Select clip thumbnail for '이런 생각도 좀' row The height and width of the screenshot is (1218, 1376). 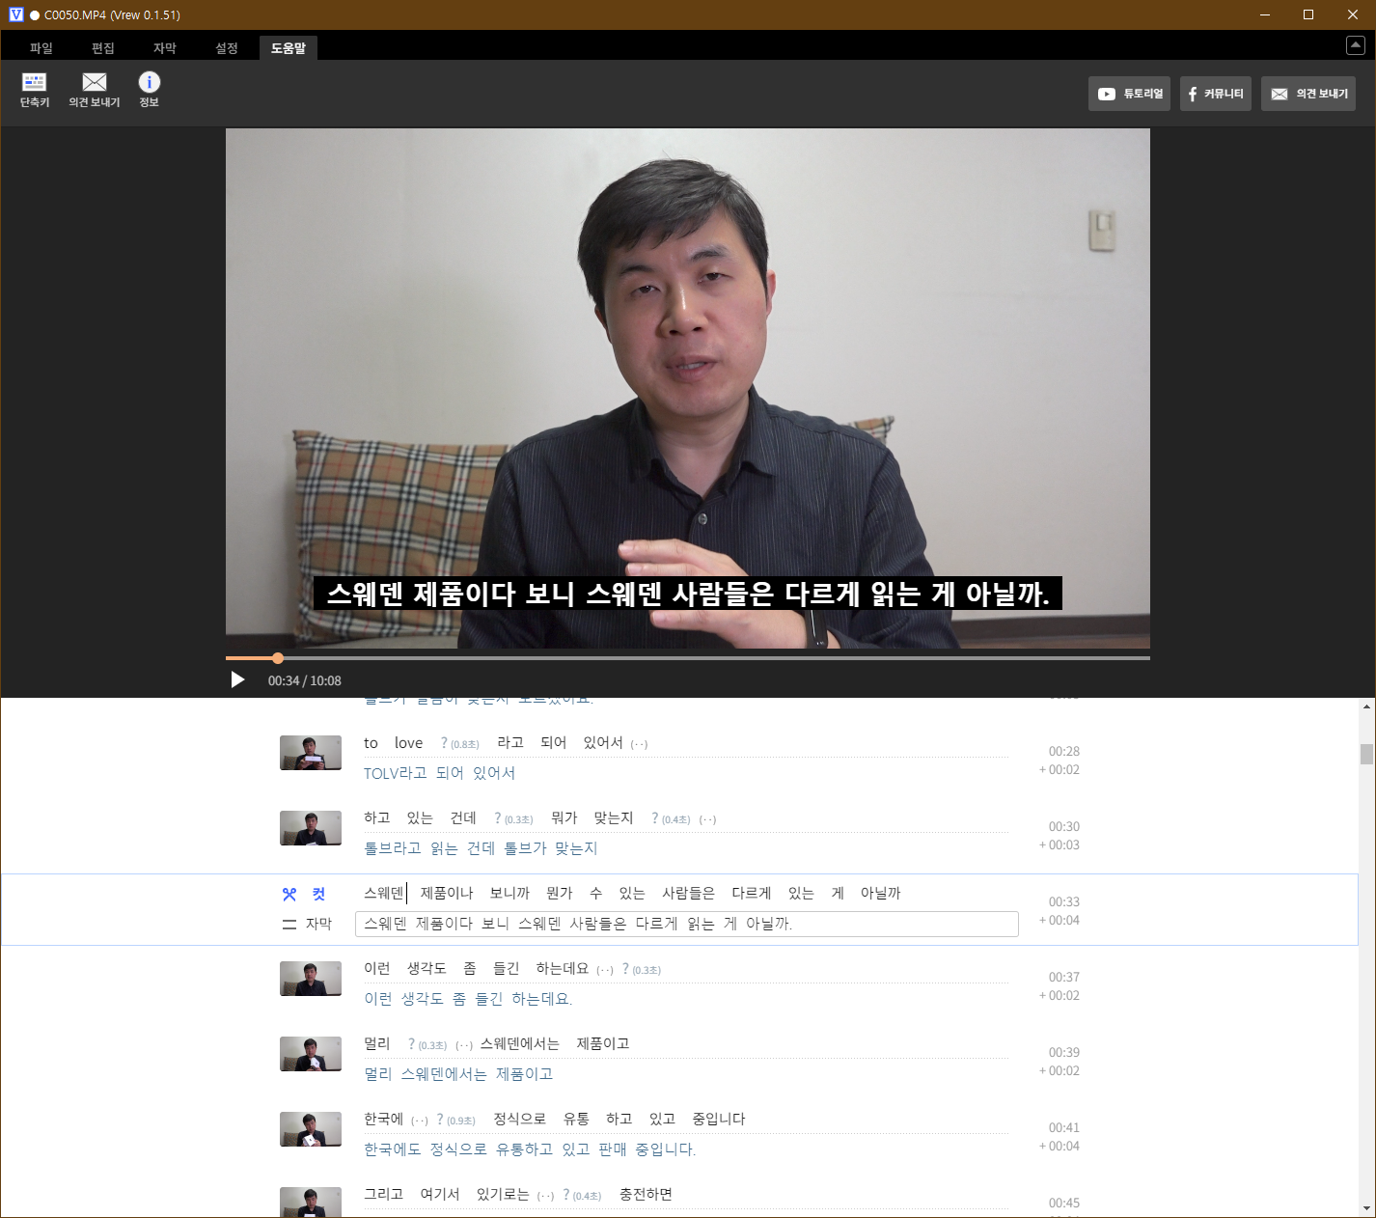311,979
